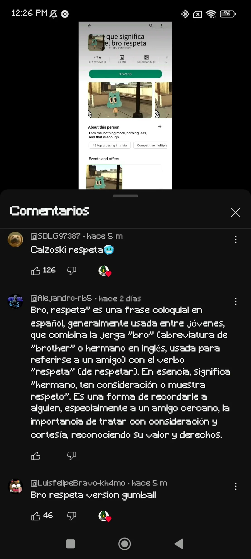
Task: Like the "Bro respeta version gumball" comment
Action: point(36,516)
